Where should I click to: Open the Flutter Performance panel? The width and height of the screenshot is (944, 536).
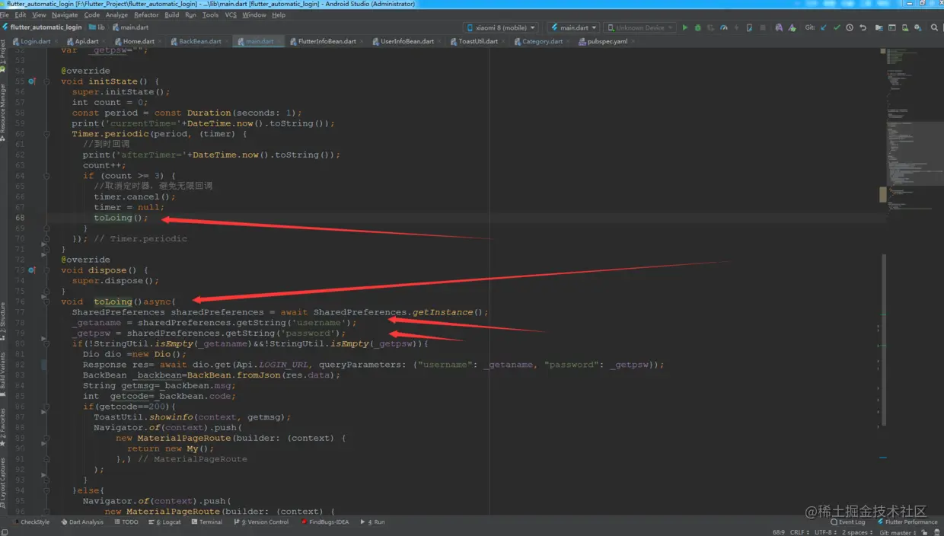pos(907,522)
